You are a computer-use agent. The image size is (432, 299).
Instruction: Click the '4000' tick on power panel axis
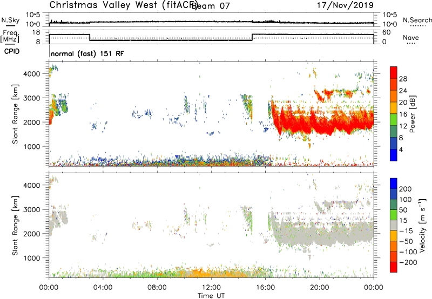31,74
